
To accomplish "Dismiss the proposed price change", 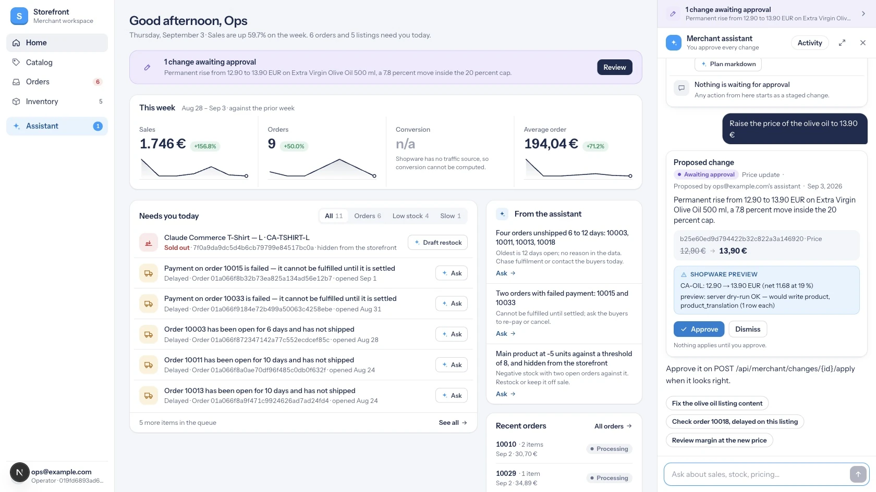I will (x=748, y=329).
